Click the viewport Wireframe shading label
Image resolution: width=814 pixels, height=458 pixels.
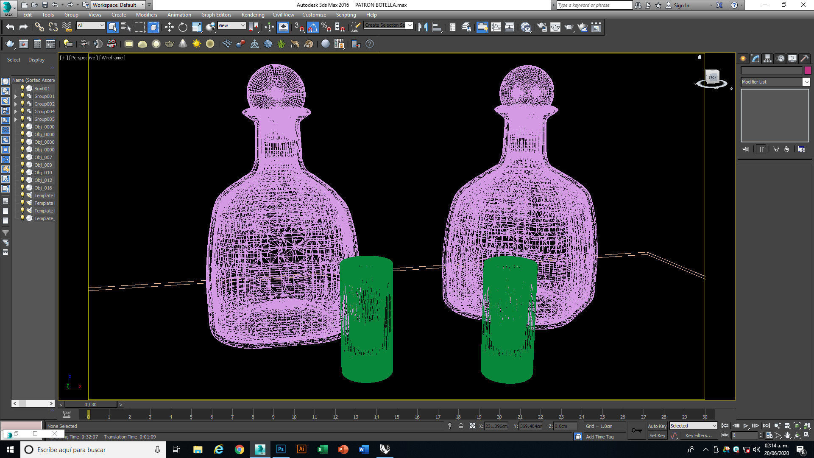point(112,58)
